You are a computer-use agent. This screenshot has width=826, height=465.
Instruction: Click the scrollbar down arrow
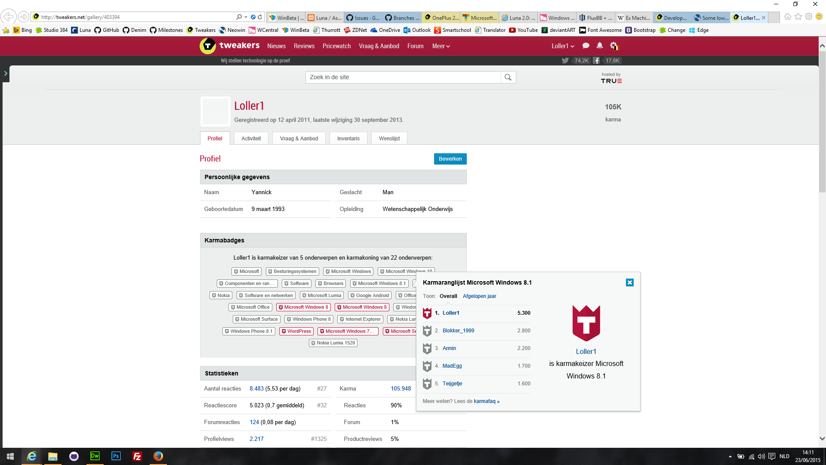pos(822,439)
